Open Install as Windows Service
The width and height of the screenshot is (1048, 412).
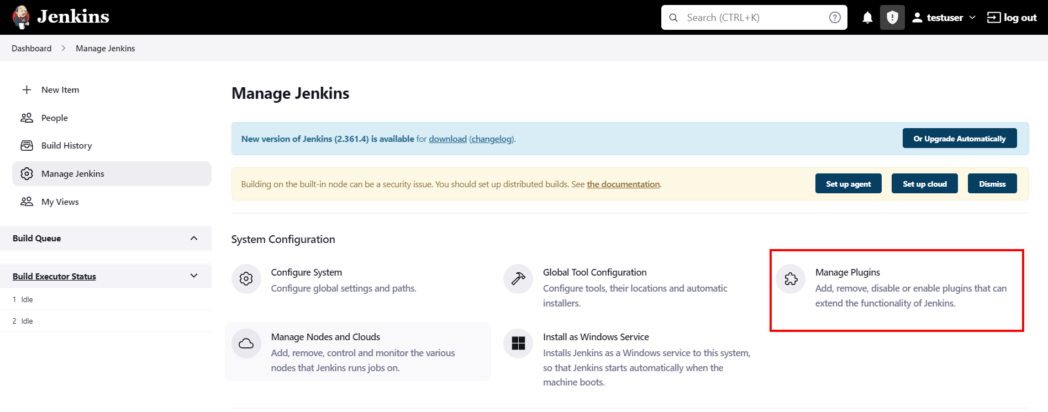point(596,337)
